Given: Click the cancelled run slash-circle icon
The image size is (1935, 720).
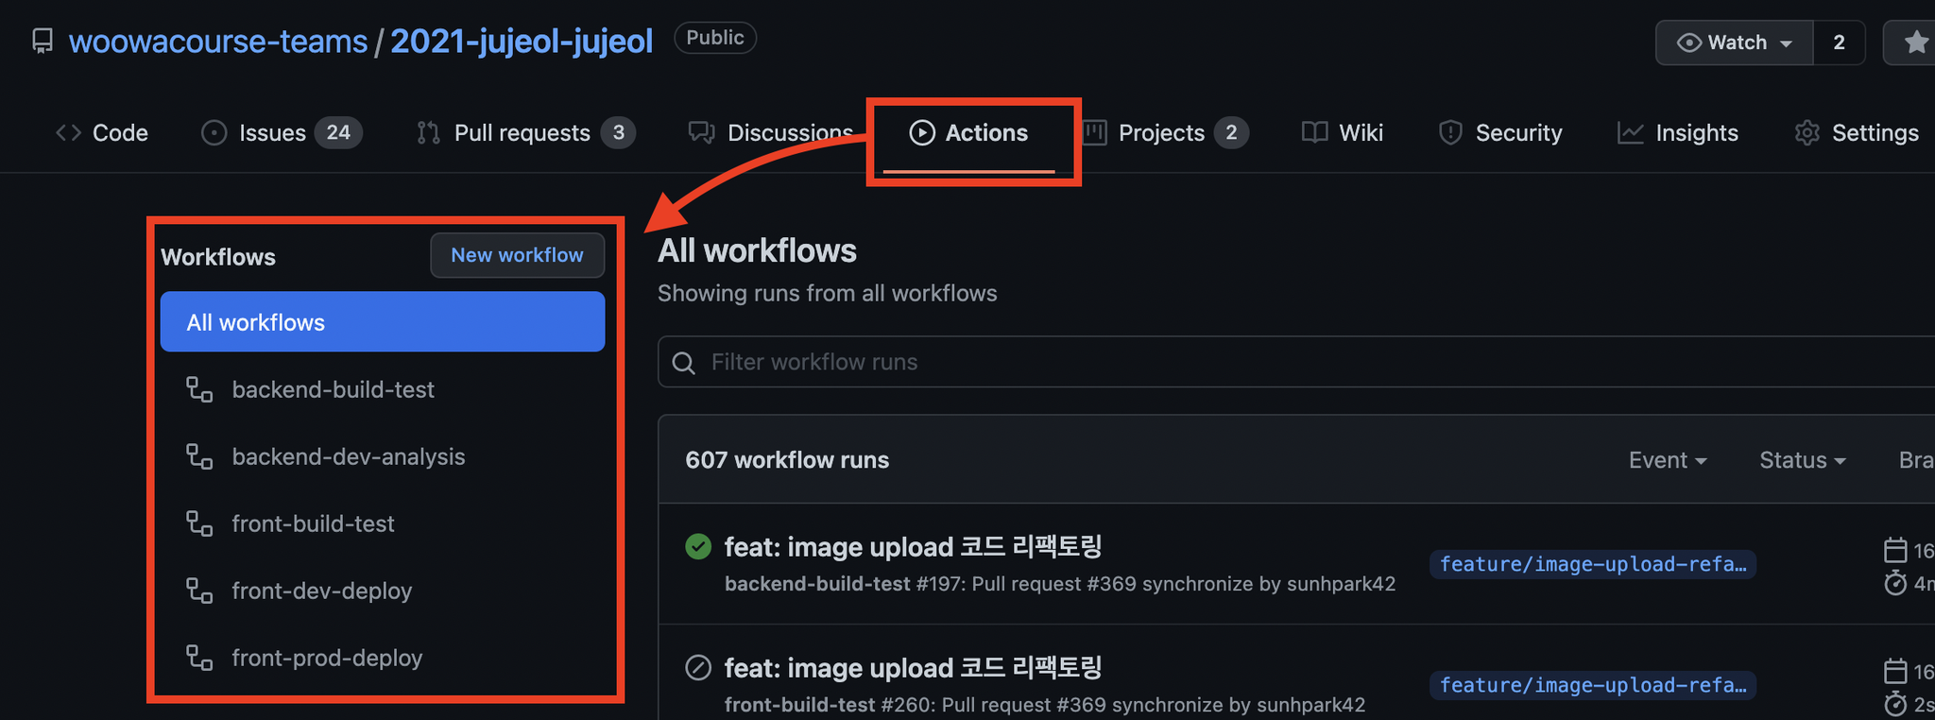Looking at the screenshot, I should tap(698, 668).
